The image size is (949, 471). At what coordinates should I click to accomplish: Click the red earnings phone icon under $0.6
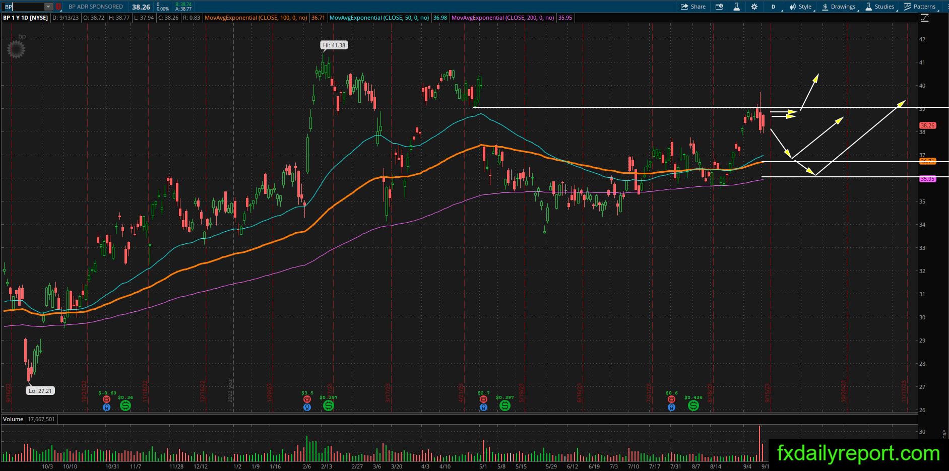[x=671, y=399]
